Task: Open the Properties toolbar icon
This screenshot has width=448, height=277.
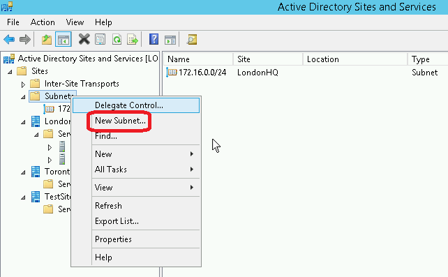Action: [100, 39]
